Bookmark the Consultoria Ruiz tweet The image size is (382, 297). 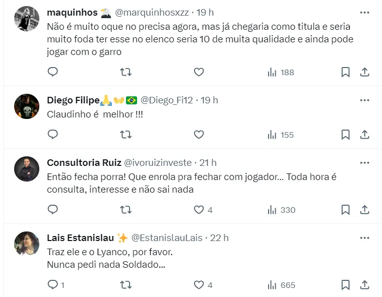345,210
